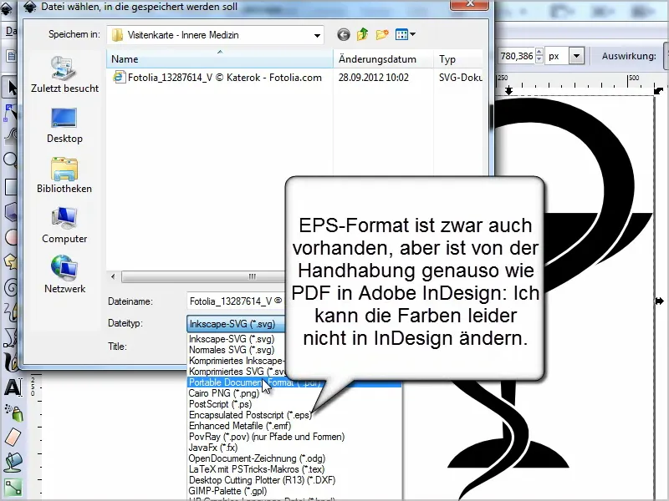Select the spray can tool
The image size is (669, 501).
(x=13, y=412)
